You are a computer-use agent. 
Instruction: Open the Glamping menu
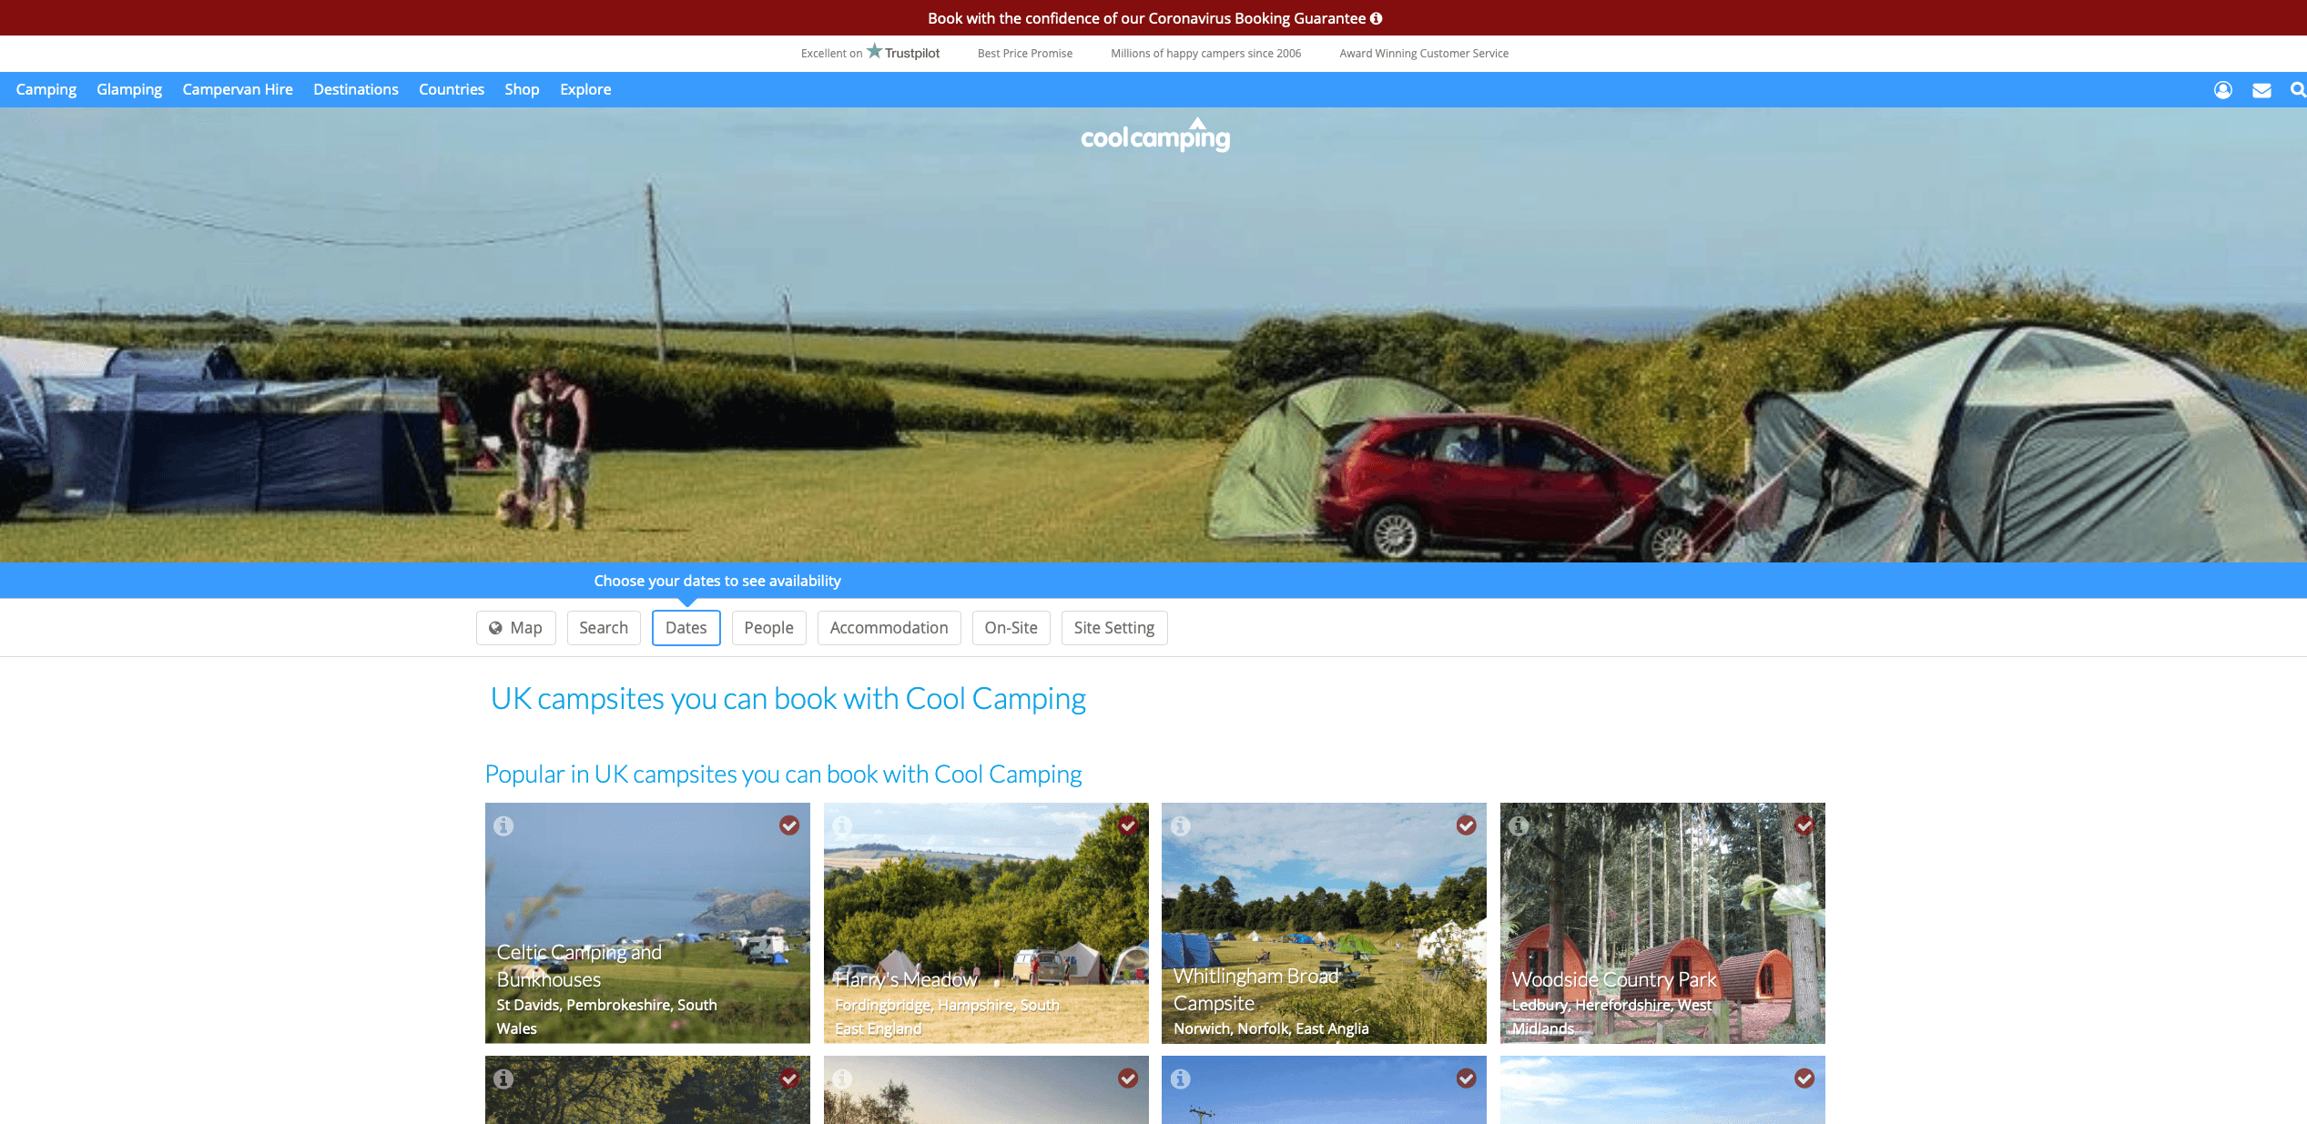tap(129, 89)
